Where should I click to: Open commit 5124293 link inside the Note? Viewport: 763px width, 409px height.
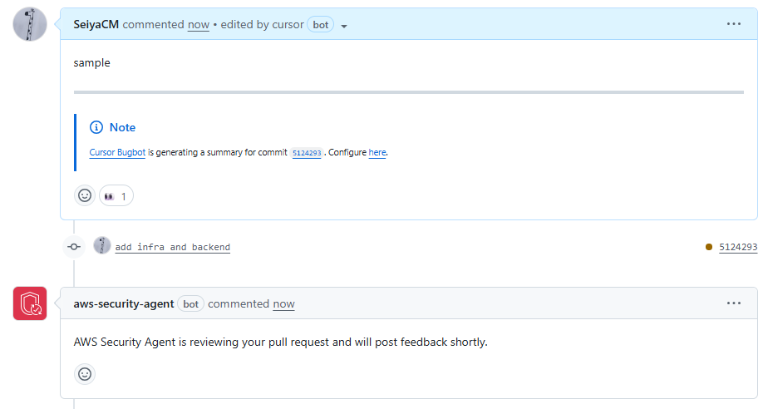click(307, 153)
